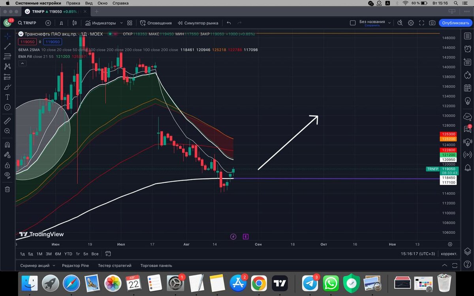Toggle stay in drawing mode
474x296 pixels.
point(7,155)
